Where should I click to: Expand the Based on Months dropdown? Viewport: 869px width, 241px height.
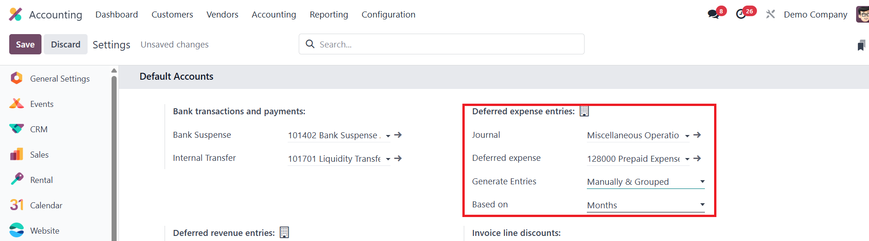702,205
